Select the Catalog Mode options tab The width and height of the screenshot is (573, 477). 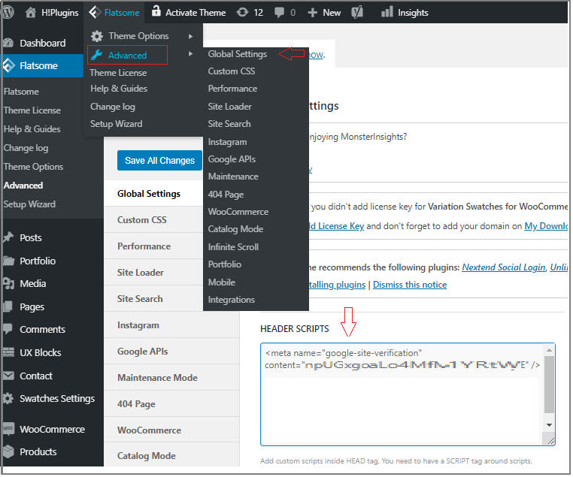pos(171,456)
